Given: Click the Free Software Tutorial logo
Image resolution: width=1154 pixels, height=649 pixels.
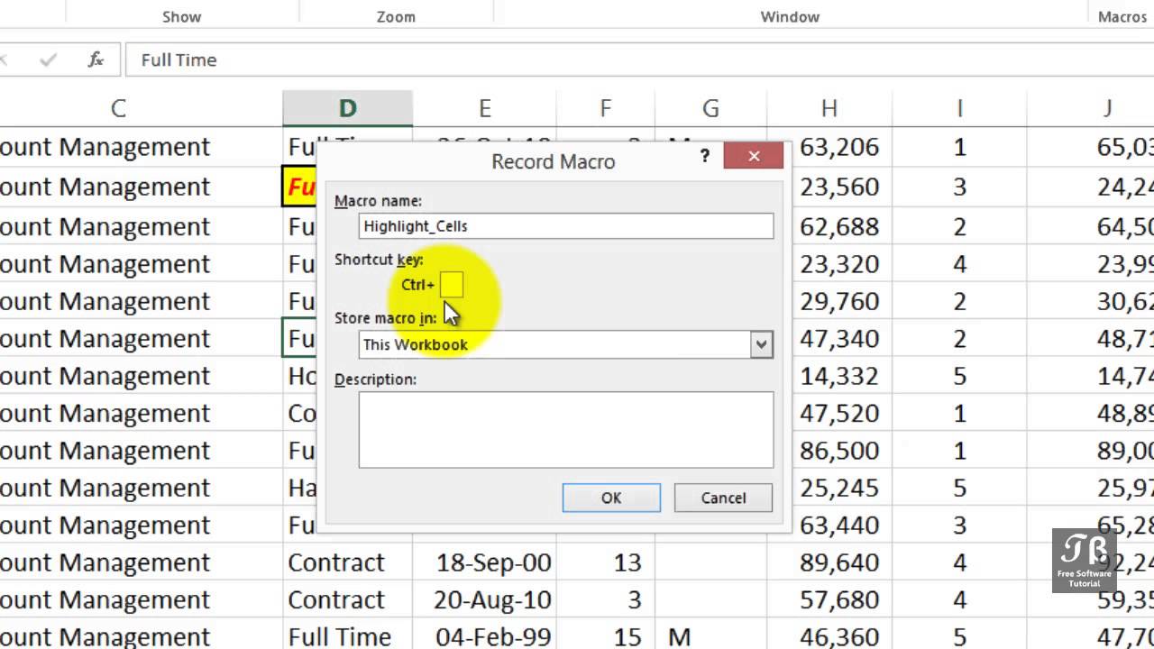Looking at the screenshot, I should pyautogui.click(x=1084, y=559).
